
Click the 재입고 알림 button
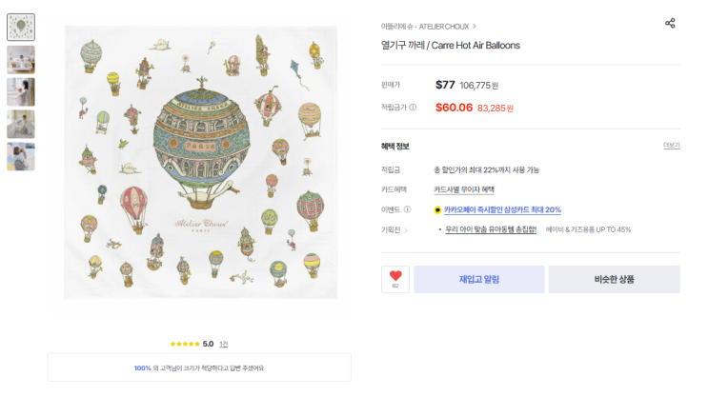[x=478, y=279]
